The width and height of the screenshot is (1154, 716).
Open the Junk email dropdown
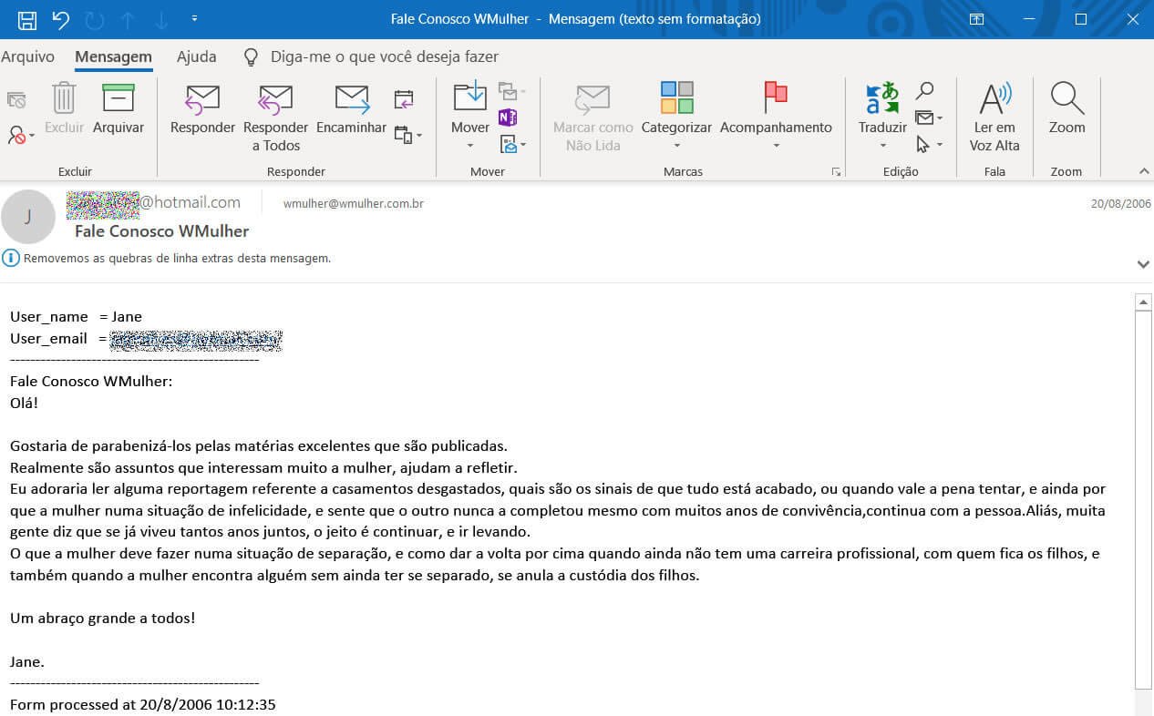[20, 136]
